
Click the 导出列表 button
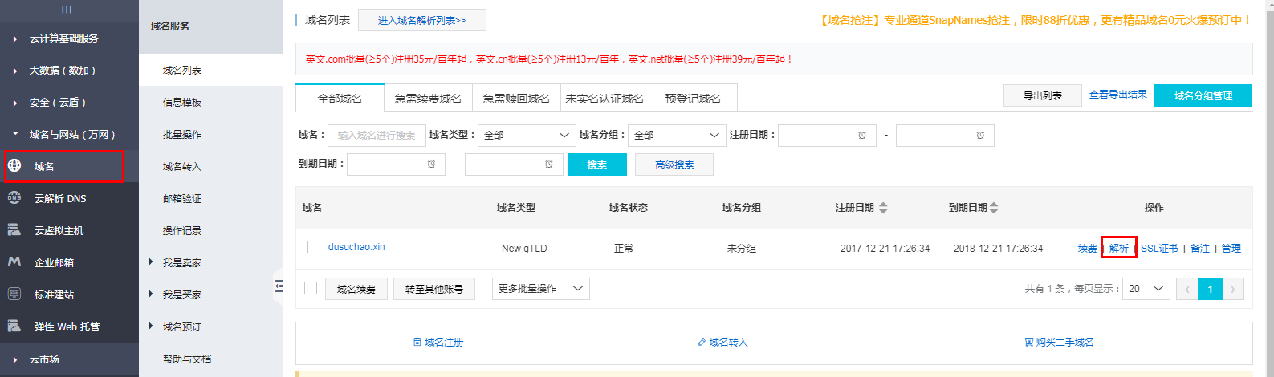(1042, 95)
